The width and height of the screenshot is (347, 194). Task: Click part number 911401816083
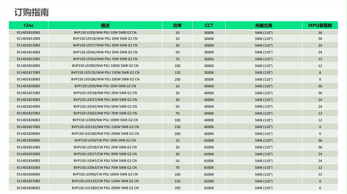pyautogui.click(x=28, y=66)
